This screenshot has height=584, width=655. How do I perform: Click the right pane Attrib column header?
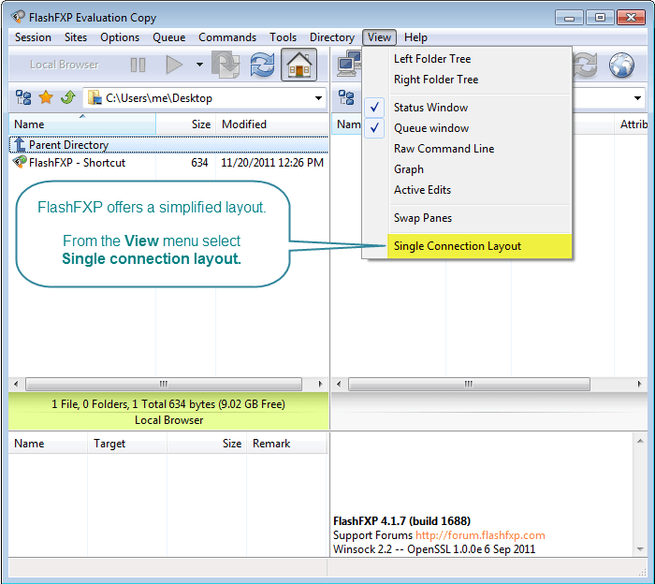coord(632,124)
